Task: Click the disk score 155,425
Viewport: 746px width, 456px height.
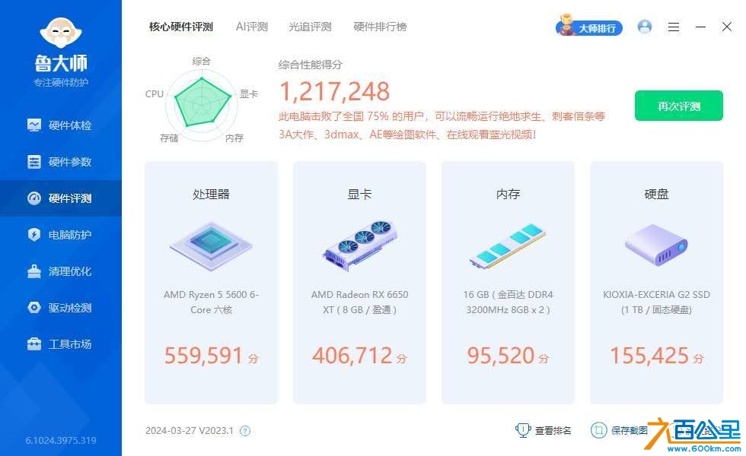Action: point(649,356)
